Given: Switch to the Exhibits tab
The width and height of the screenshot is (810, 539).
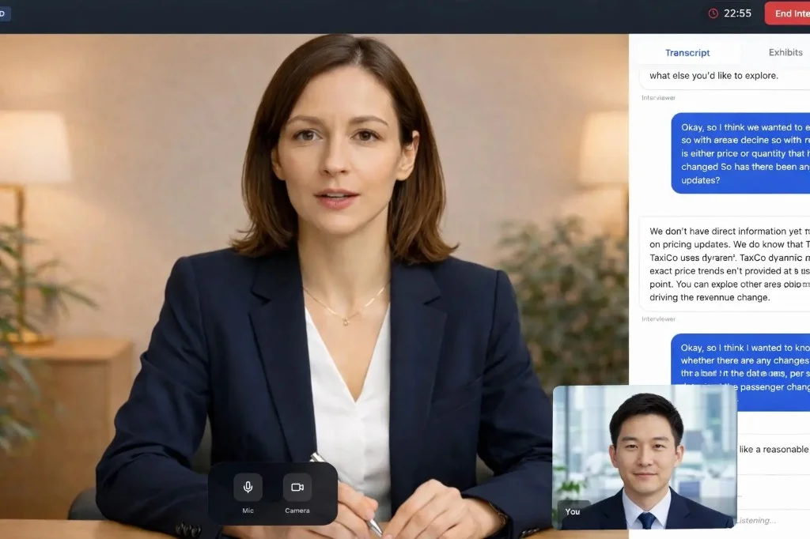Looking at the screenshot, I should [x=785, y=52].
